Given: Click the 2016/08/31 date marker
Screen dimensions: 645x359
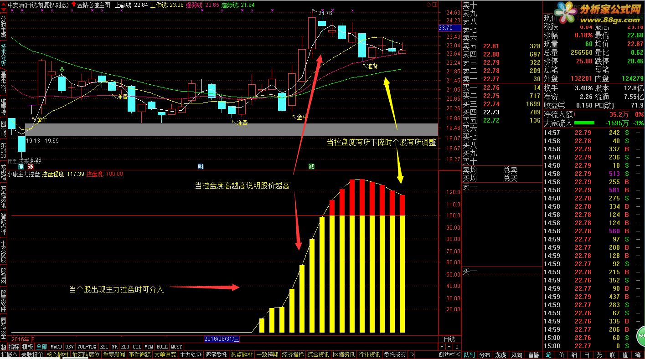Looking at the screenshot, I should [x=222, y=339].
